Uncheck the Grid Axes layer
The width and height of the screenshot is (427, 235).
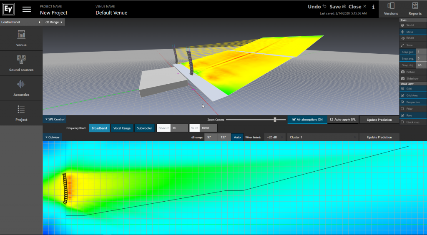[x=402, y=95]
